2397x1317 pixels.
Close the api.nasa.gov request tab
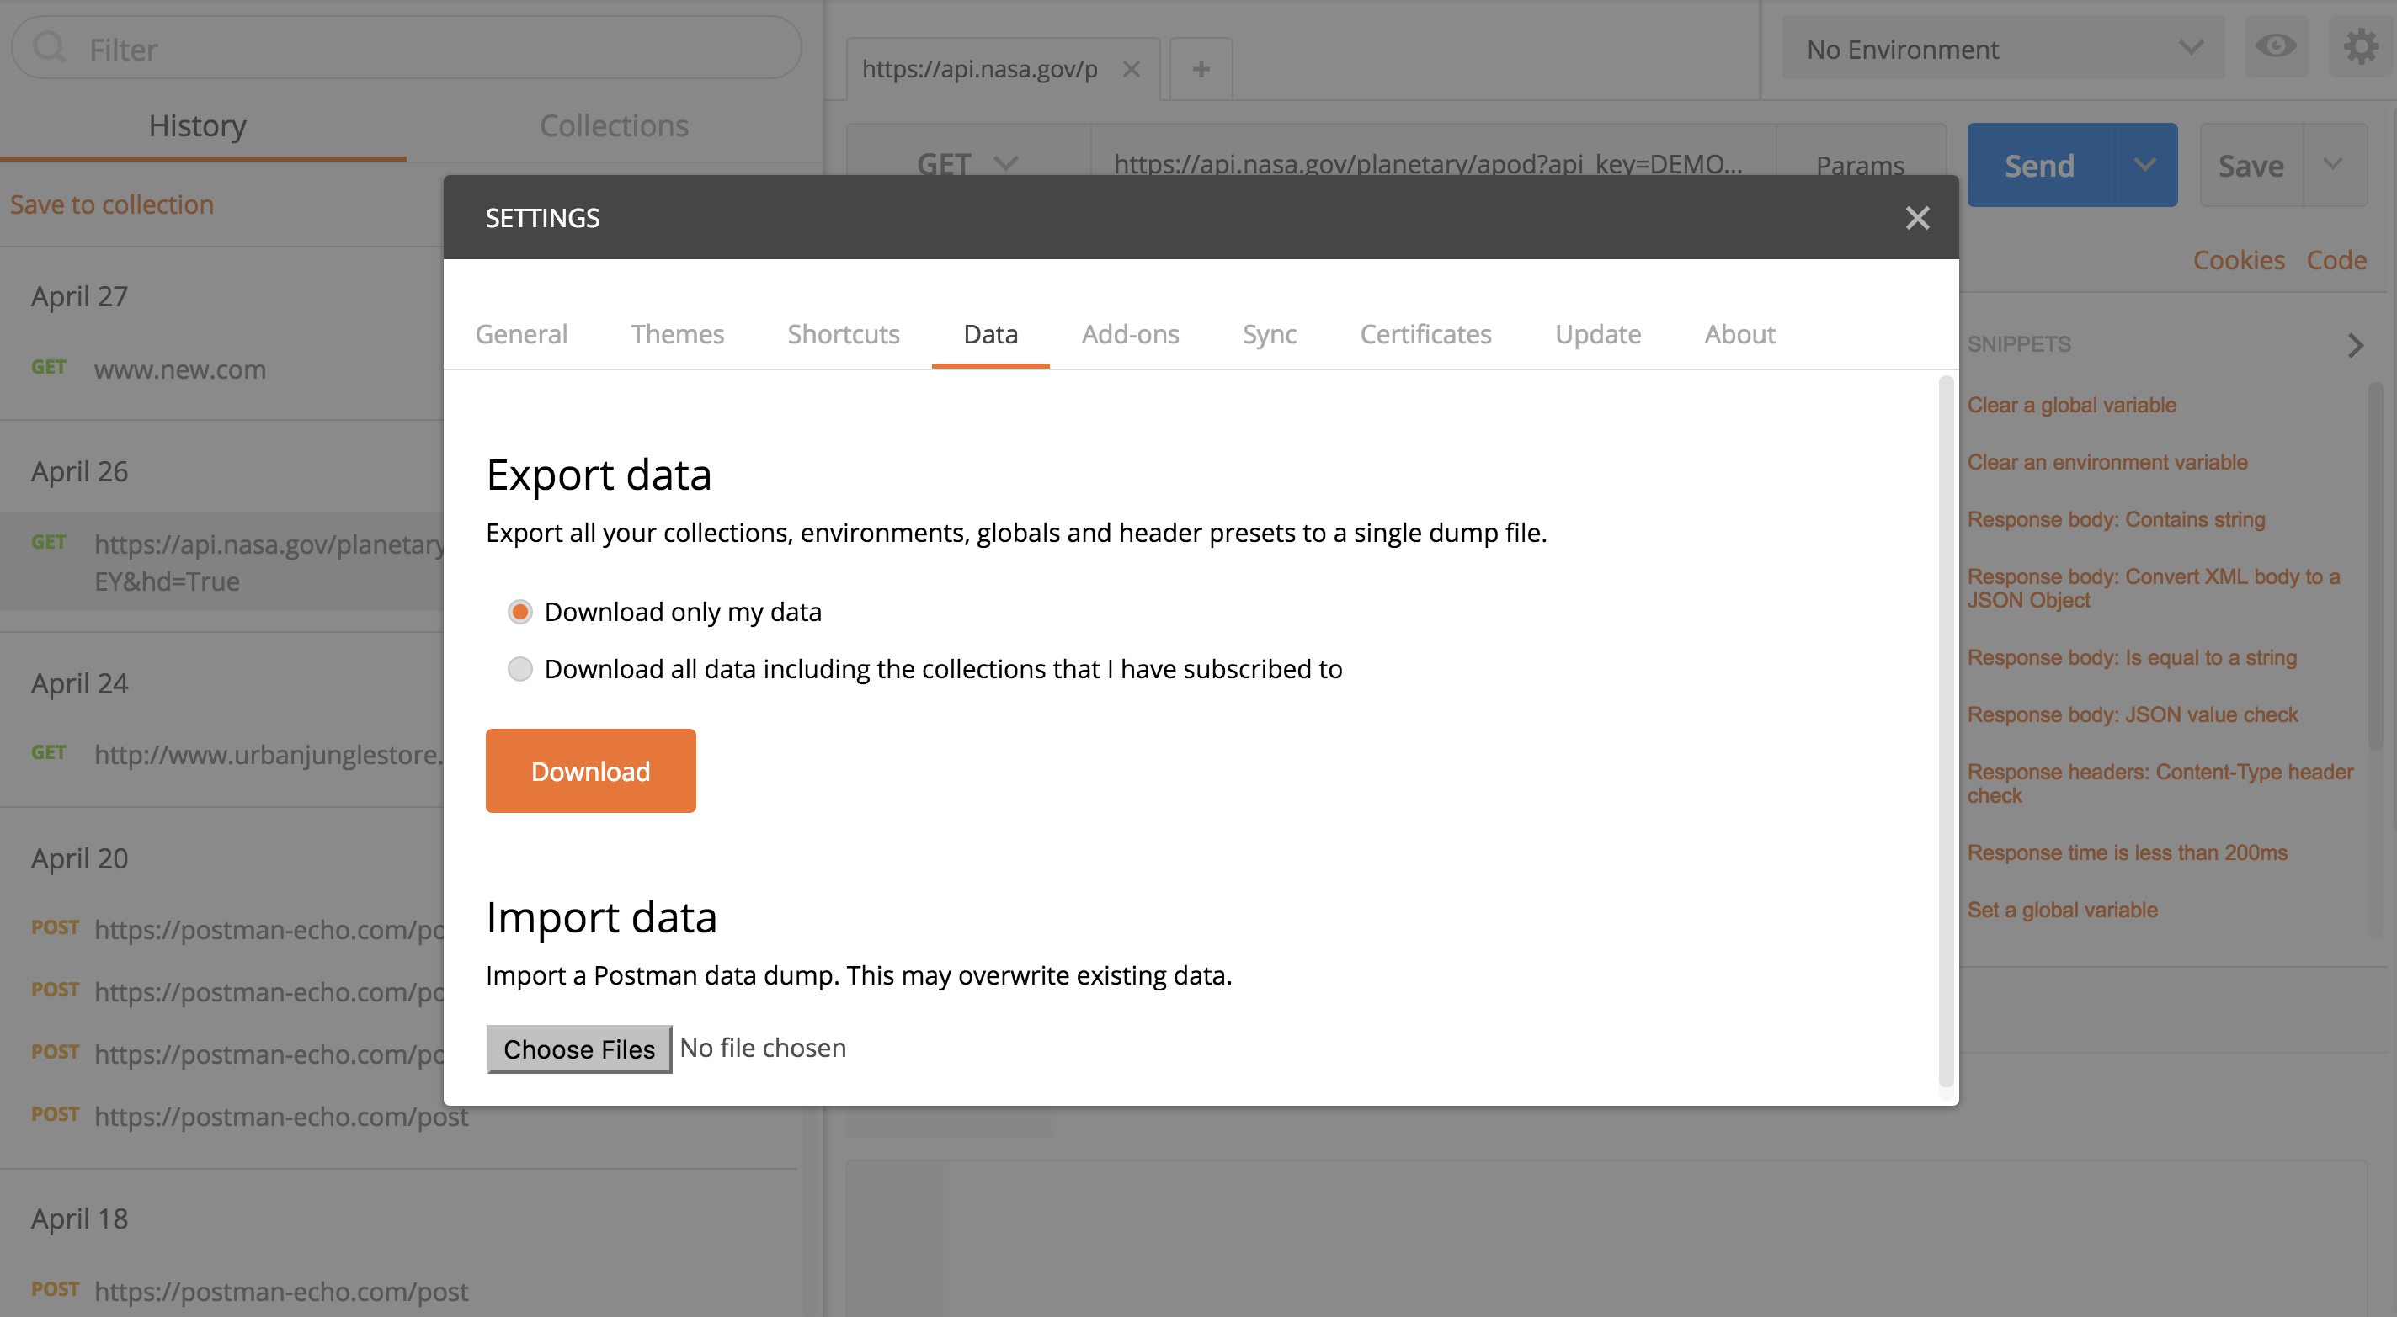click(1132, 69)
